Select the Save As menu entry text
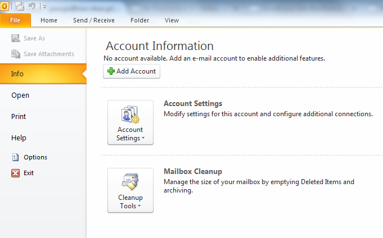383x238 pixels. click(x=34, y=38)
